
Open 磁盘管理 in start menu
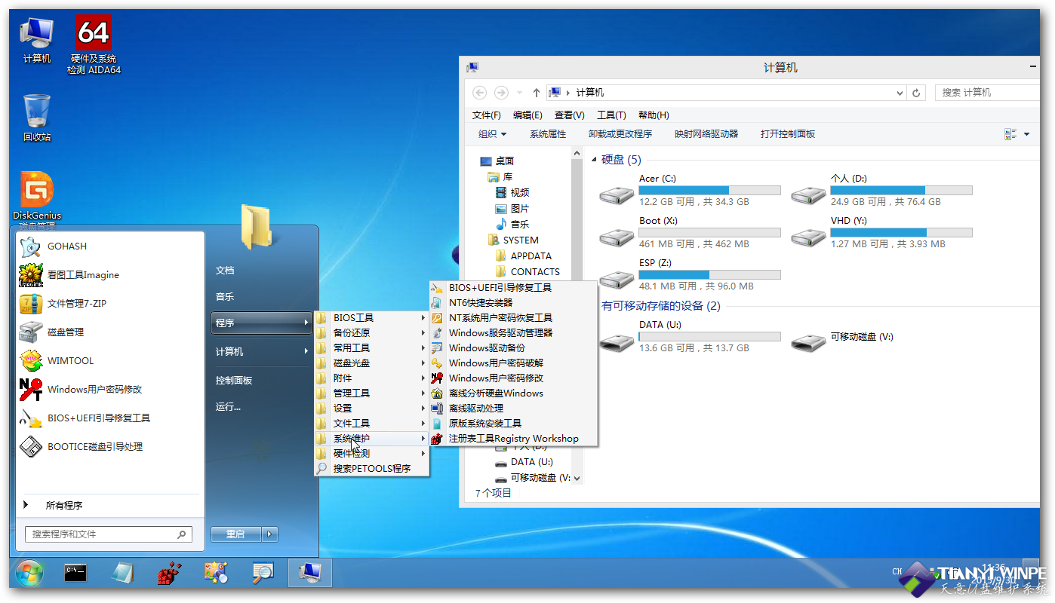110,332
